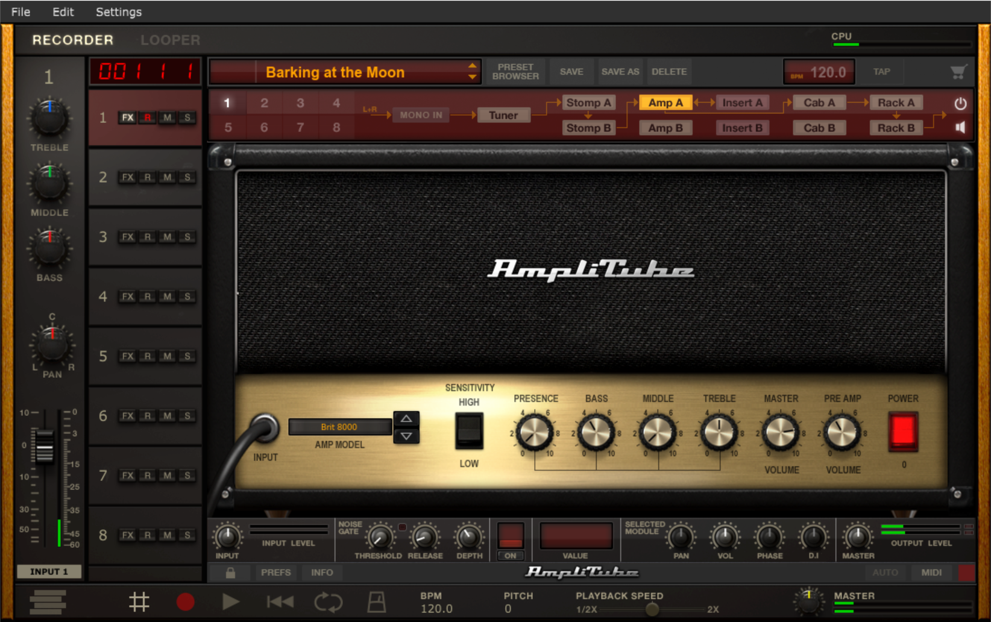Image resolution: width=991 pixels, height=622 pixels.
Task: Select next amp model with down arrow
Action: click(406, 436)
